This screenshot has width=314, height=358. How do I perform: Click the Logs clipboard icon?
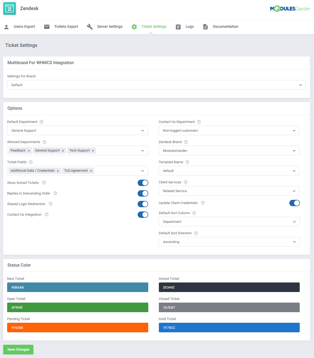click(x=178, y=26)
